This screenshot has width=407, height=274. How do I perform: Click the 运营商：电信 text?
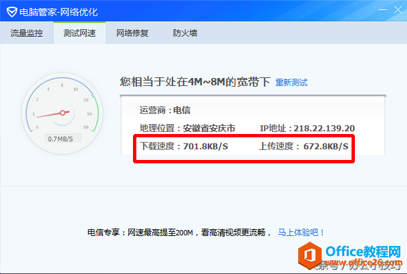pyautogui.click(x=165, y=110)
